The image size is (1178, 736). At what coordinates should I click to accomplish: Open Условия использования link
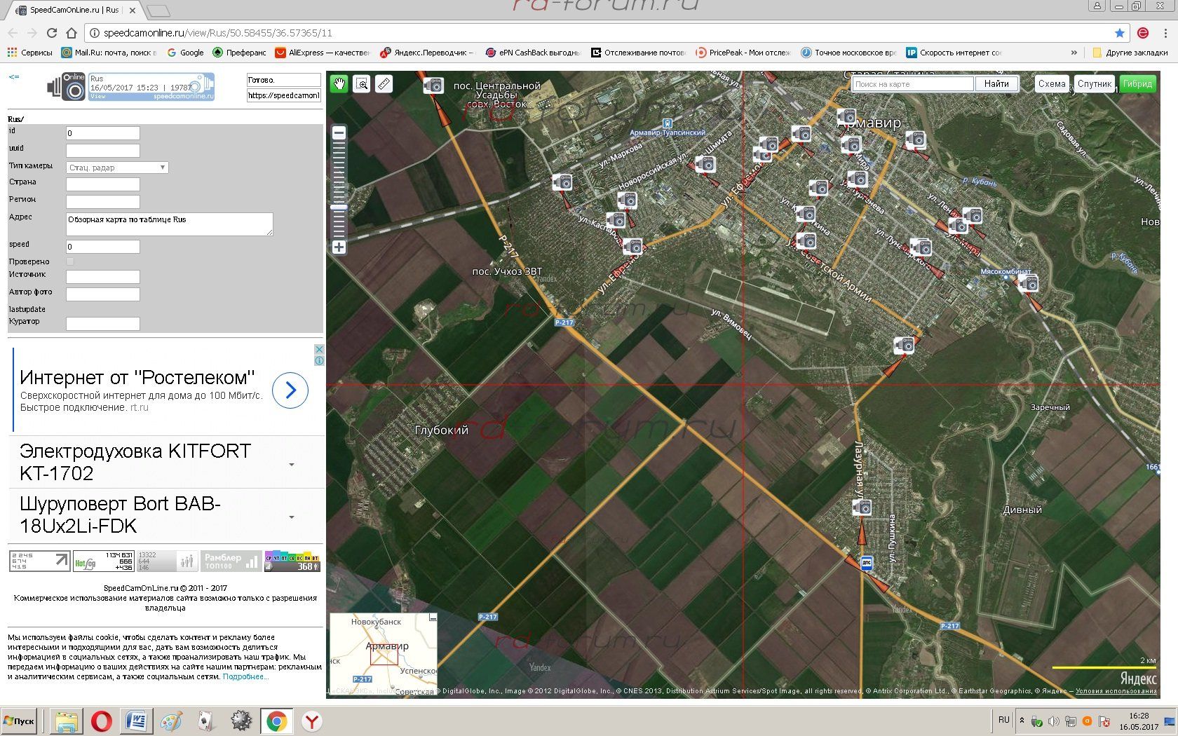point(1116,691)
